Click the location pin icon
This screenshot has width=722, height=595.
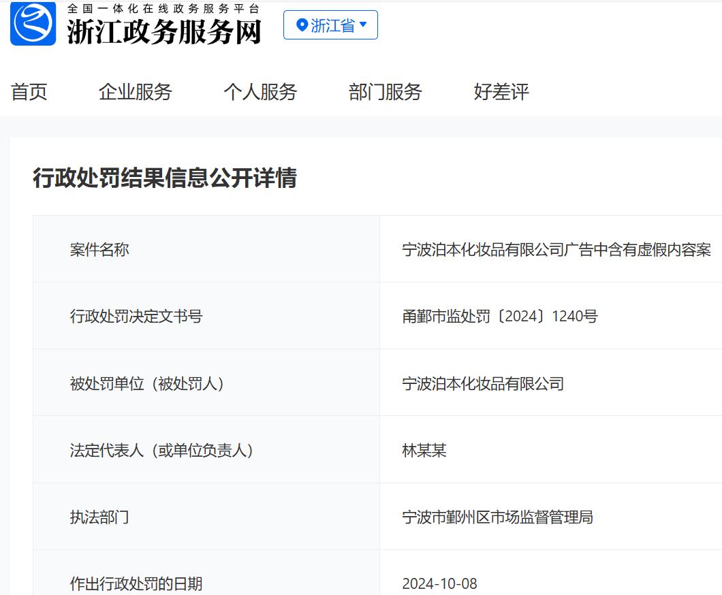tap(302, 25)
